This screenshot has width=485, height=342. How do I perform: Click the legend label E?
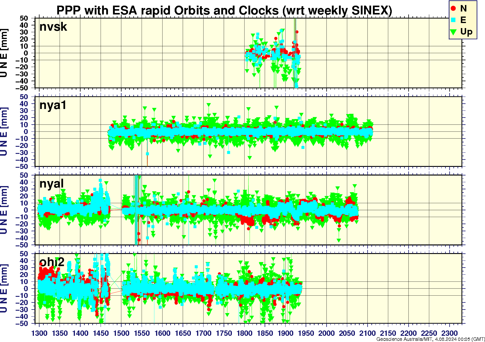(x=463, y=20)
